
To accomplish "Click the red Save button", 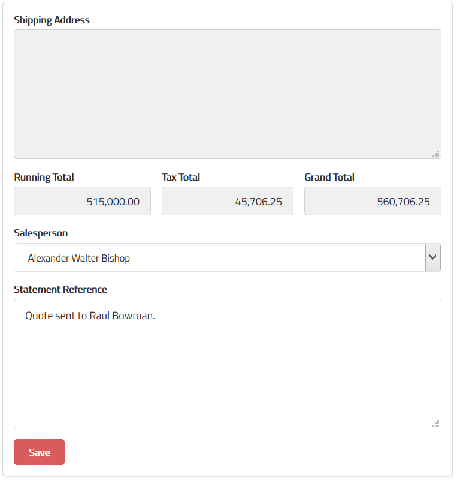I will click(39, 452).
